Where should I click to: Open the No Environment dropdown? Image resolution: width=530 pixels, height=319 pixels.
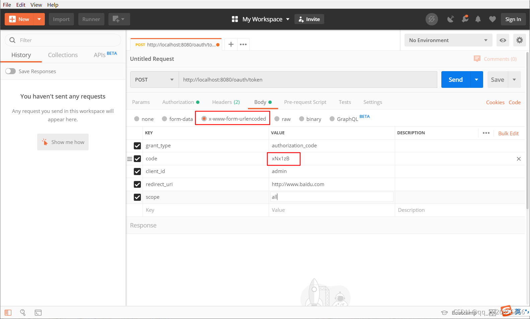click(448, 40)
